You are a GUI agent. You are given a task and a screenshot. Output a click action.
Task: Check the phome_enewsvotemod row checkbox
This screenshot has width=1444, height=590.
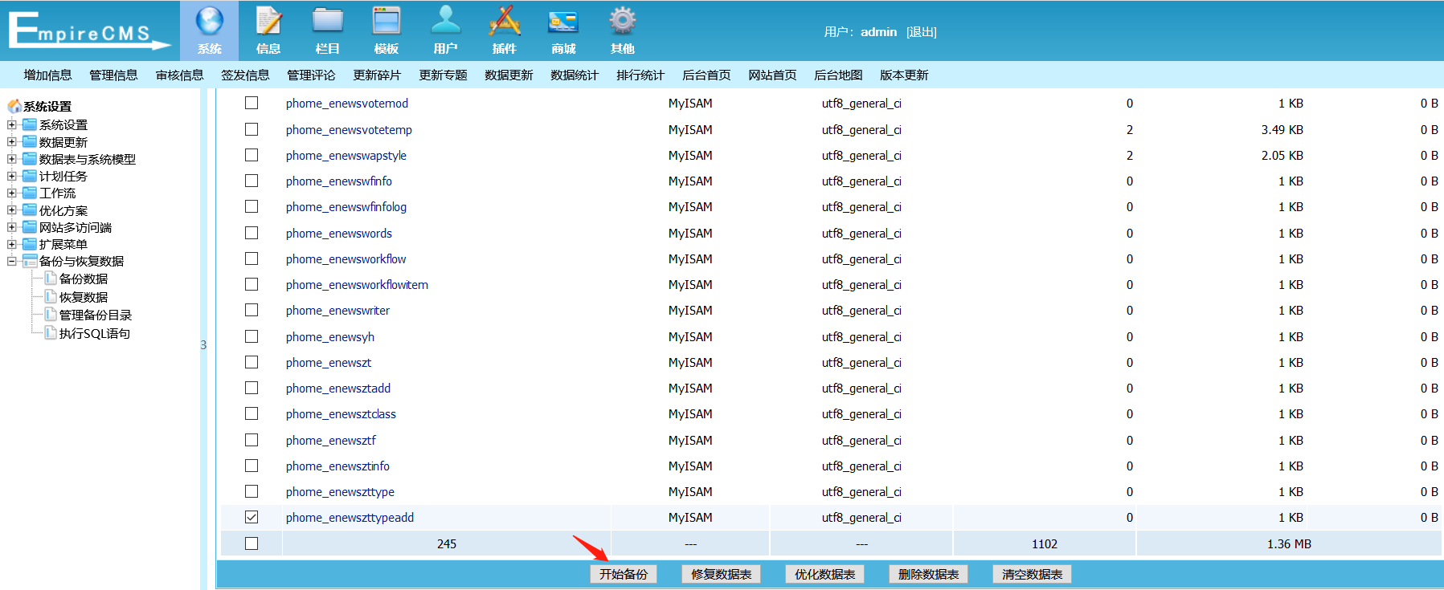tap(252, 103)
